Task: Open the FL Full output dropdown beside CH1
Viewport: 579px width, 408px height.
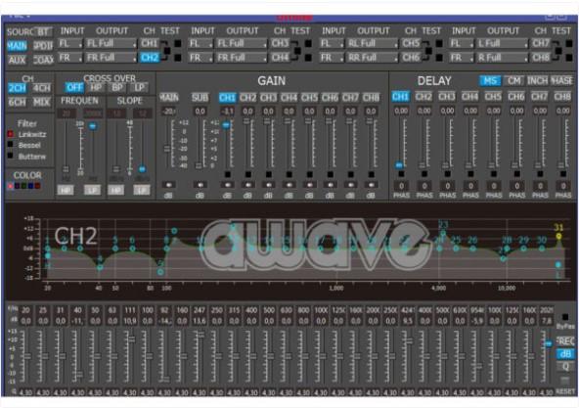Action: coord(111,44)
